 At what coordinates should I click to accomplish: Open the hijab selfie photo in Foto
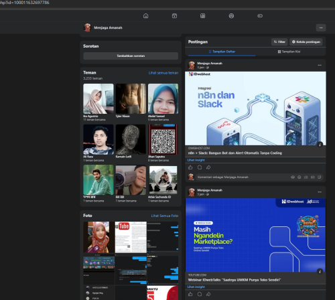click(x=98, y=237)
